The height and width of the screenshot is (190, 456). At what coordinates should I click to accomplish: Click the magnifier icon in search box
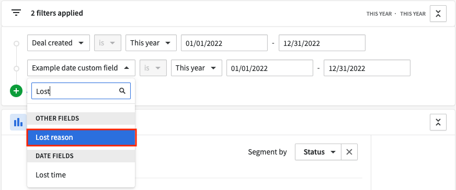[x=122, y=91]
